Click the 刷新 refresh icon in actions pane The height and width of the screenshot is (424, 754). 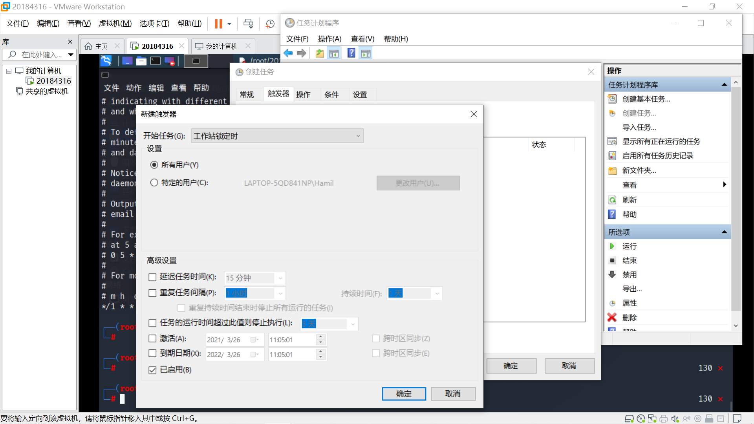coord(612,200)
